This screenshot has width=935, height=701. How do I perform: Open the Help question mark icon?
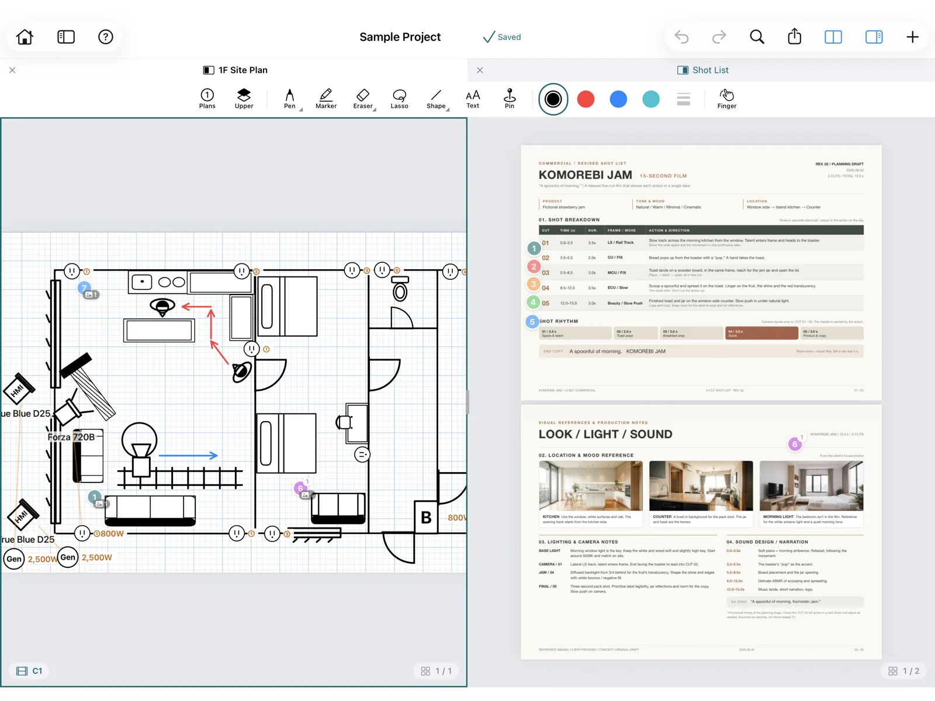105,37
